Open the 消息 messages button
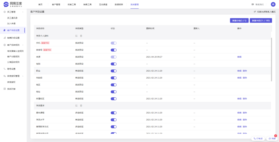 pos(272,138)
